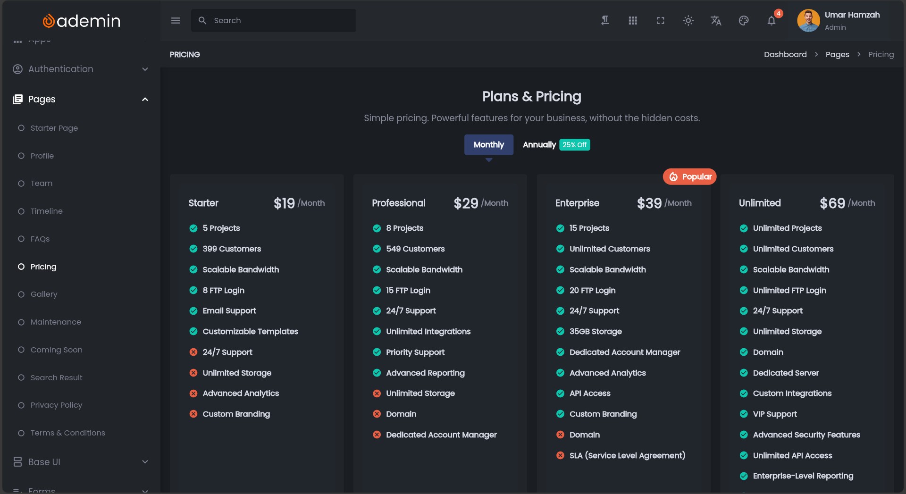906x494 pixels.
Task: Click the hamburger menu icon
Action: point(176,21)
